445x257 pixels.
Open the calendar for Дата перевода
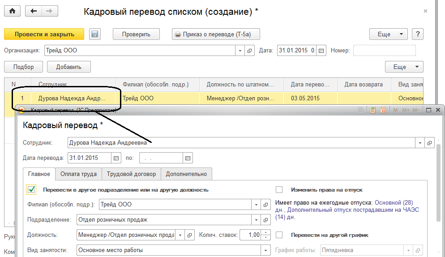point(116,158)
